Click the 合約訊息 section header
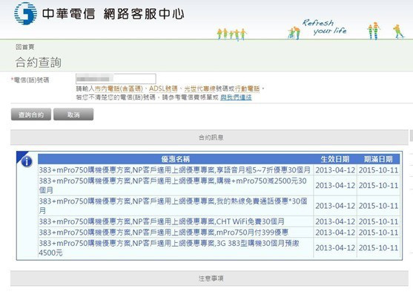Viewport: 413px width, 292px height. pyautogui.click(x=209, y=137)
